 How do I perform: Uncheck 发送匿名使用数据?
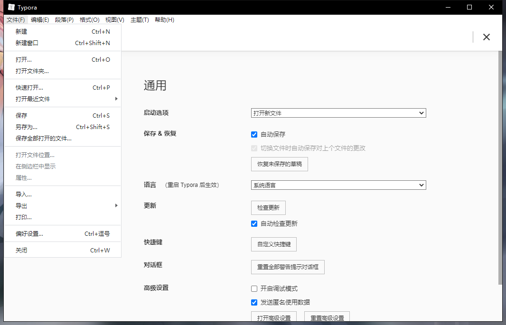(x=254, y=302)
